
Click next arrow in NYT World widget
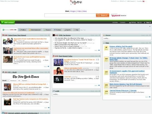pos(49,108)
